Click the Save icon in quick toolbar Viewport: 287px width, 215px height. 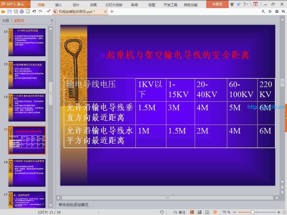pyautogui.click(x=10, y=11)
